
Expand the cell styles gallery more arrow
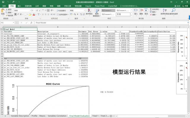point(132,15)
